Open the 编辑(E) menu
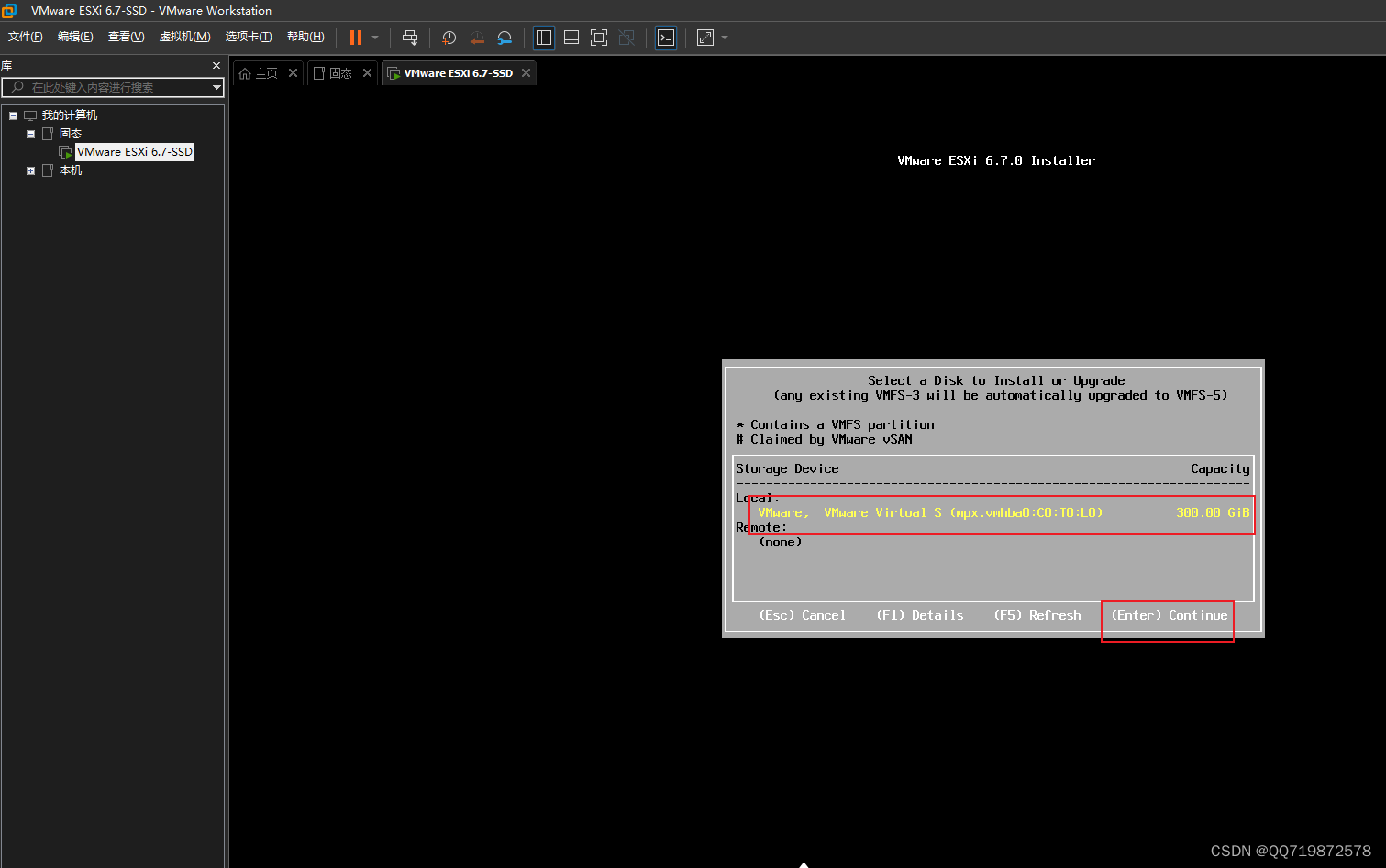Viewport: 1386px width, 868px height. click(x=75, y=37)
